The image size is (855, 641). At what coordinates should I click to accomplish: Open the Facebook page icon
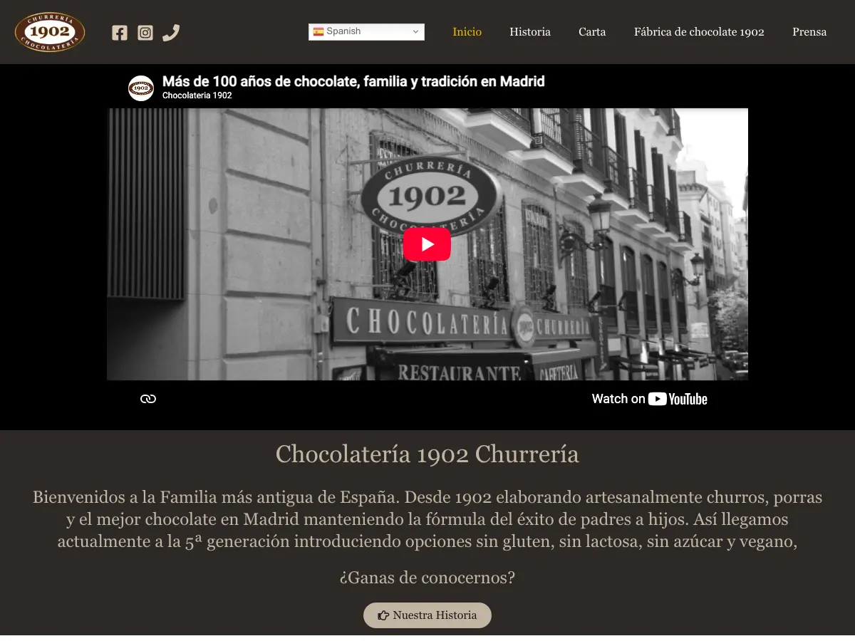click(120, 33)
